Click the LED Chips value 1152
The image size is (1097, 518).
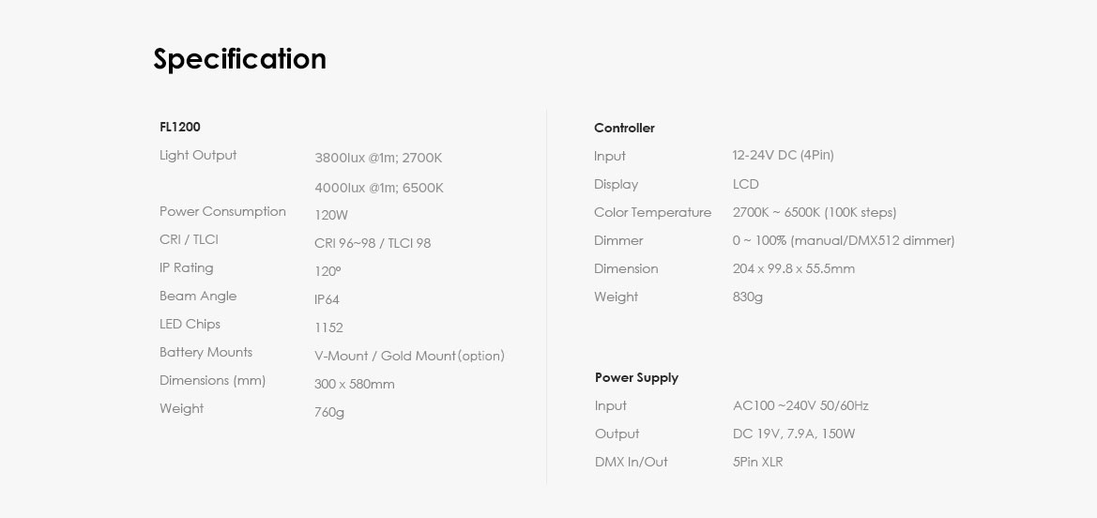coord(328,328)
